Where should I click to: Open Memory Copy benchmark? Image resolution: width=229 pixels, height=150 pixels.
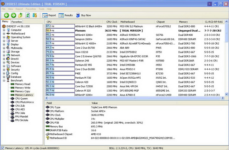20,91
